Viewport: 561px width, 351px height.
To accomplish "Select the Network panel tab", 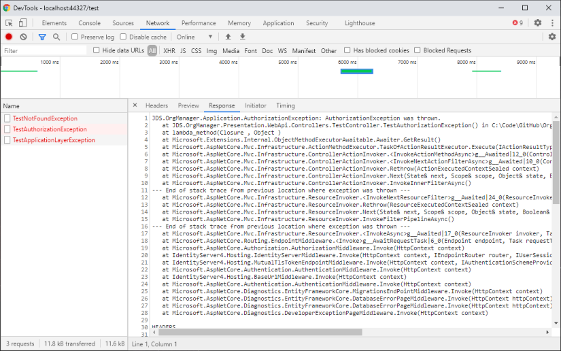I will (158, 23).
